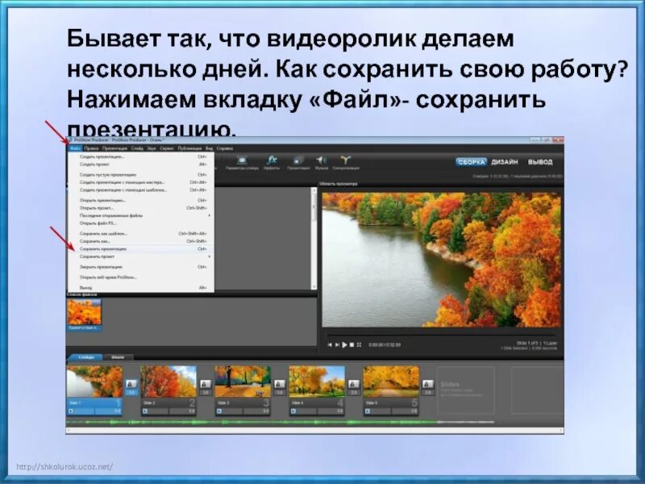Switch to the Слайды timeline tab

tap(86, 357)
